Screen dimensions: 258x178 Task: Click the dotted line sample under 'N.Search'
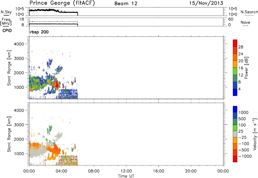(x=250, y=15)
